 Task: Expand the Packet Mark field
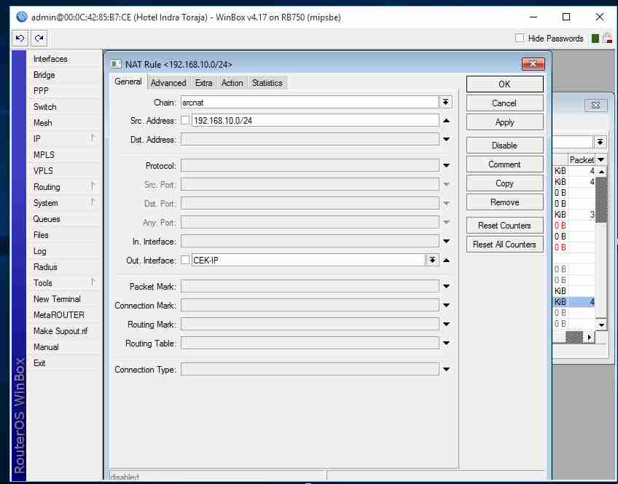[x=446, y=287]
